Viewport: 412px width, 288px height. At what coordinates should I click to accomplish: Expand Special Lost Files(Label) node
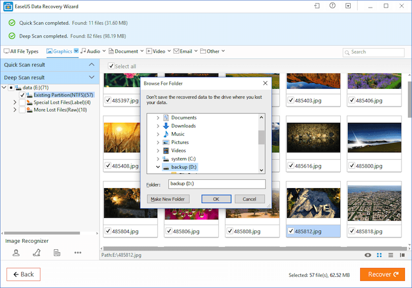coord(15,102)
